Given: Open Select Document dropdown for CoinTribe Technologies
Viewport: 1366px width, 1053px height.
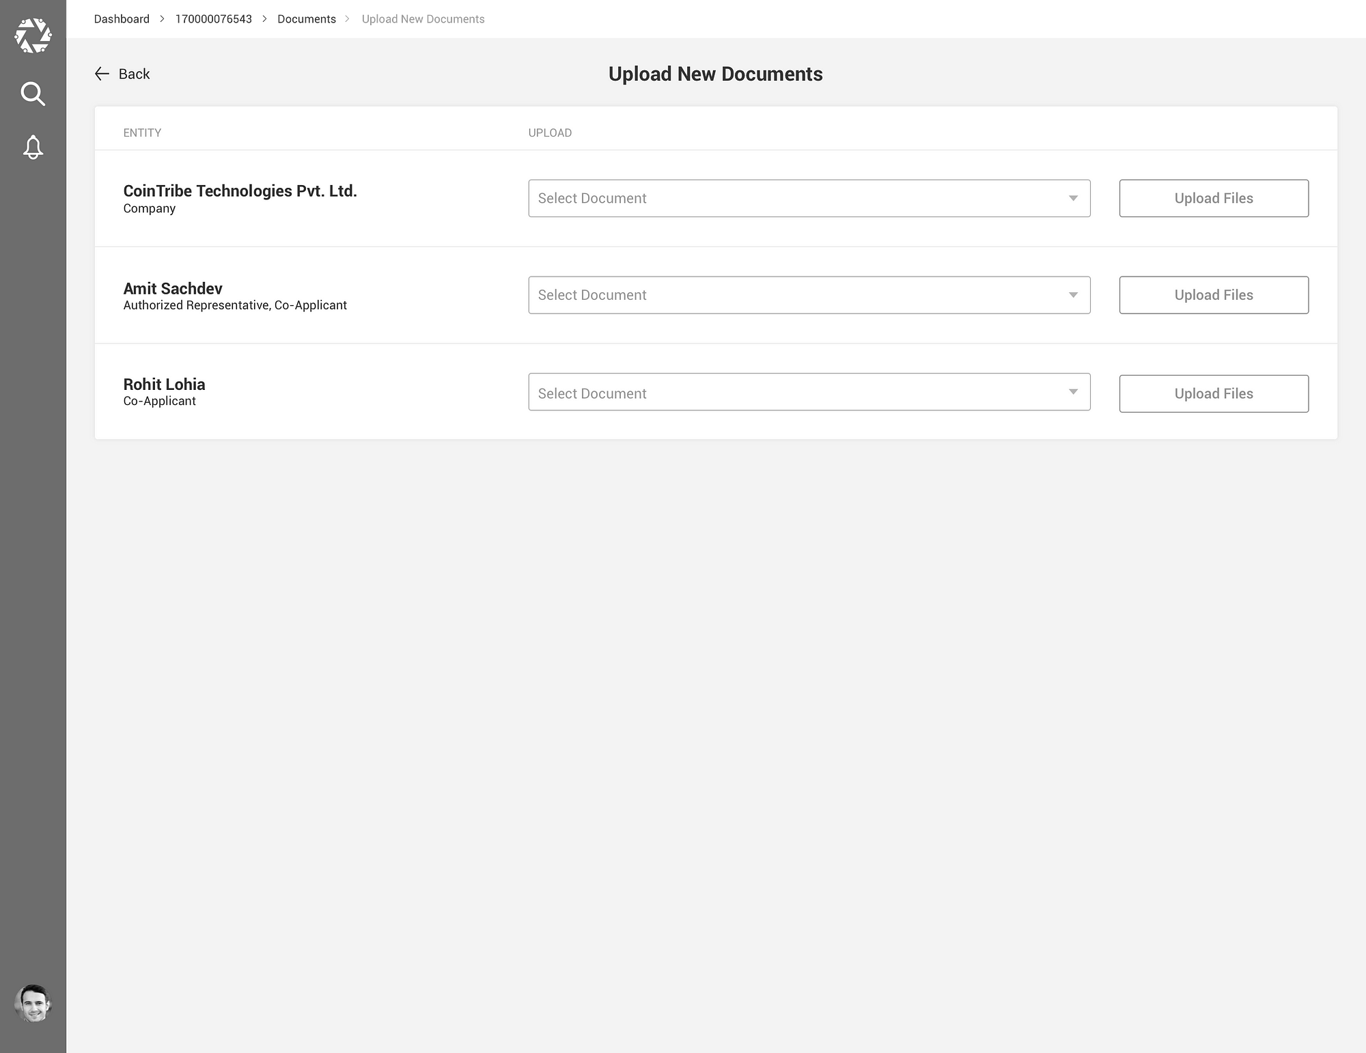Looking at the screenshot, I should tap(809, 198).
